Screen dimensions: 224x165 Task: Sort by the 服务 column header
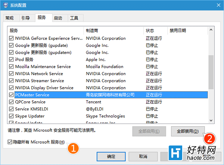pyautogui.click(x=46, y=31)
